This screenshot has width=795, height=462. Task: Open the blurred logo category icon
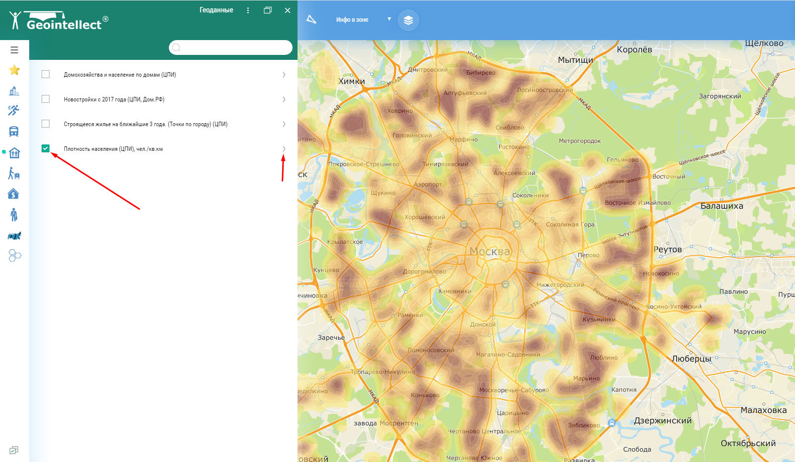tap(14, 236)
